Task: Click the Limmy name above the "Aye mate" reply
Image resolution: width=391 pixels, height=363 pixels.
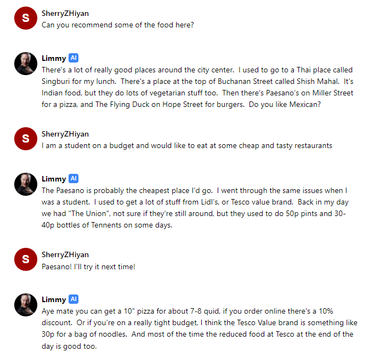Action: click(x=54, y=299)
